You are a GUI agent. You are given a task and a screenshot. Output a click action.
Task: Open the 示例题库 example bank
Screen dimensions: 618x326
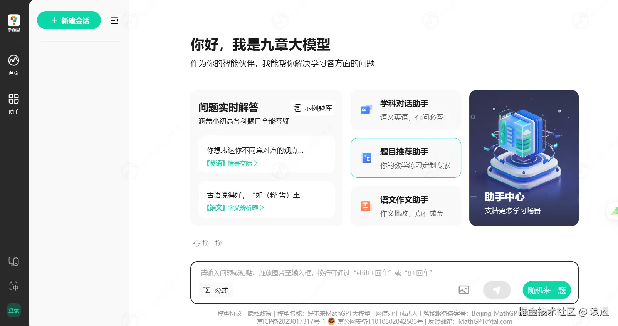[x=313, y=108]
